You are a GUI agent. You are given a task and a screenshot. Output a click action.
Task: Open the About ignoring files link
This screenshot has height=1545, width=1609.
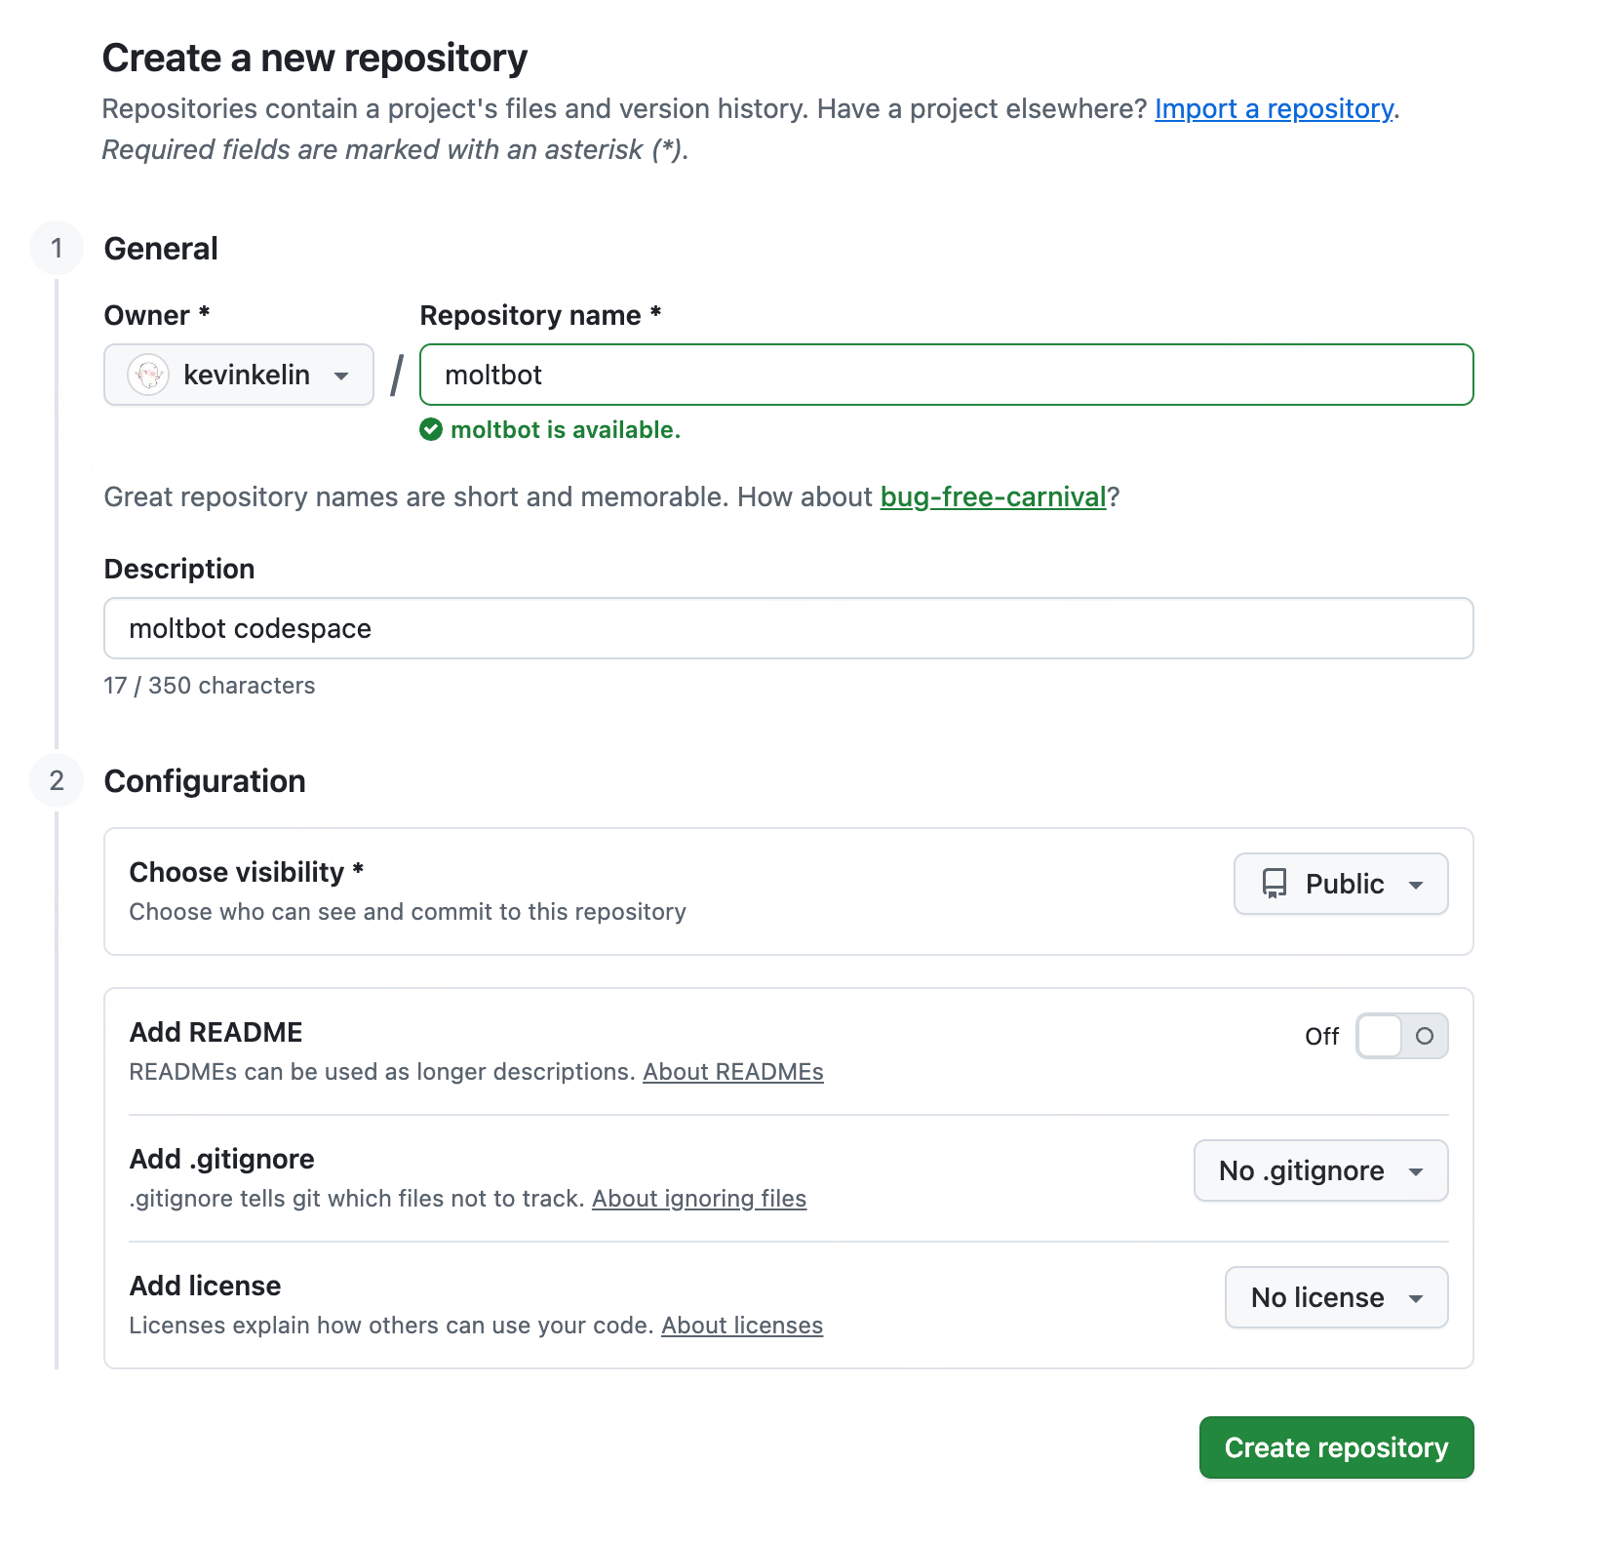699,1199
